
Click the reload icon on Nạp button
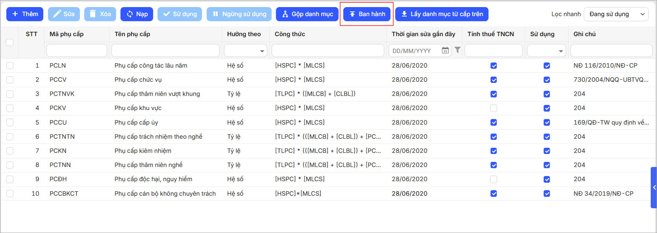coord(130,14)
